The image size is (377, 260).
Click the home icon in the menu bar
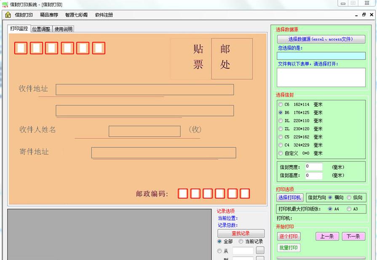pyautogui.click(x=8, y=15)
